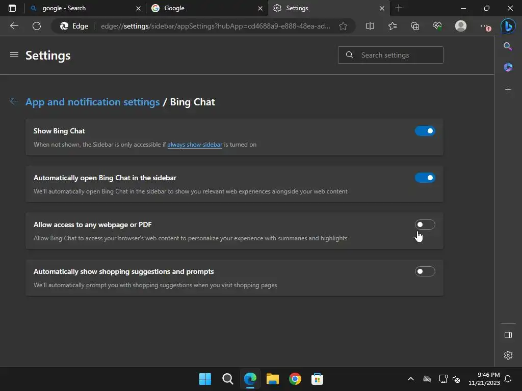Enable automatic shopping suggestions and prompts
The image size is (522, 391).
point(425,272)
